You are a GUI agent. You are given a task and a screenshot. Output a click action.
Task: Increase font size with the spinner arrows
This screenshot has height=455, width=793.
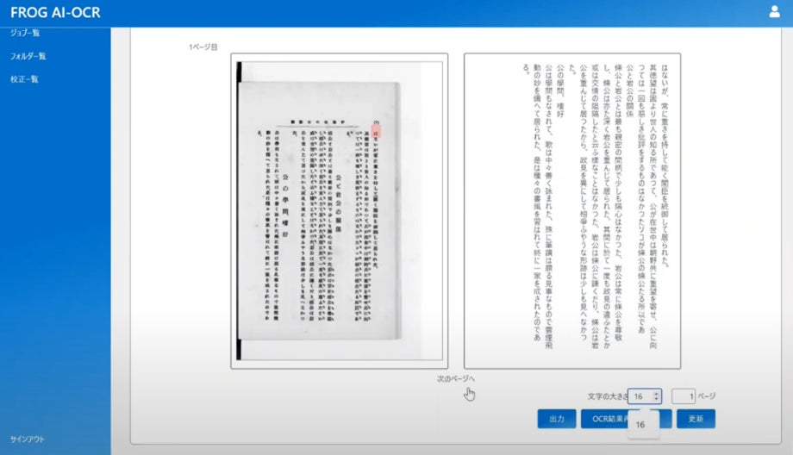pyautogui.click(x=656, y=394)
